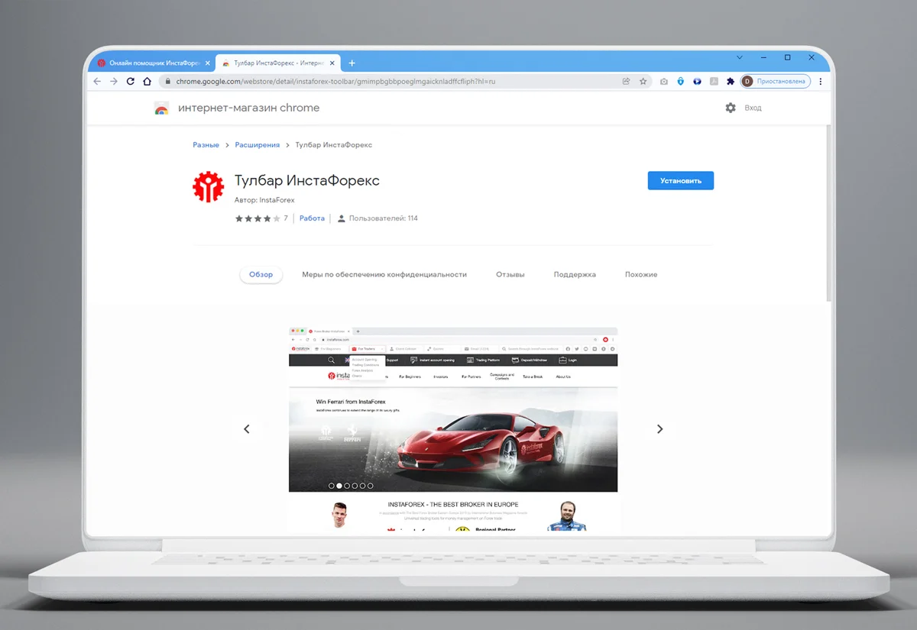This screenshot has height=630, width=917.
Task: Follow the Расширения breadcrumb link
Action: (x=257, y=145)
